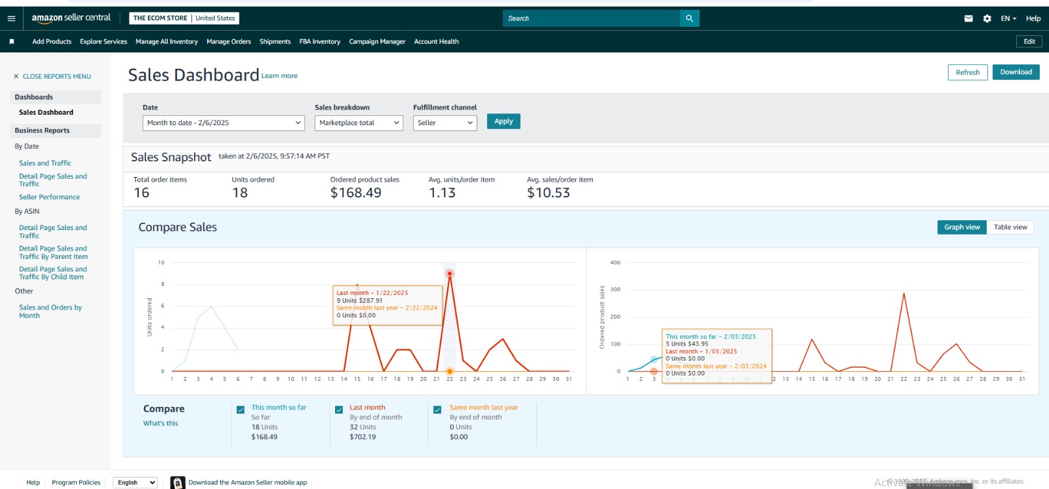Uncheck the Last month checkbox
Viewport: 1049px width, 489px height.
(339, 410)
